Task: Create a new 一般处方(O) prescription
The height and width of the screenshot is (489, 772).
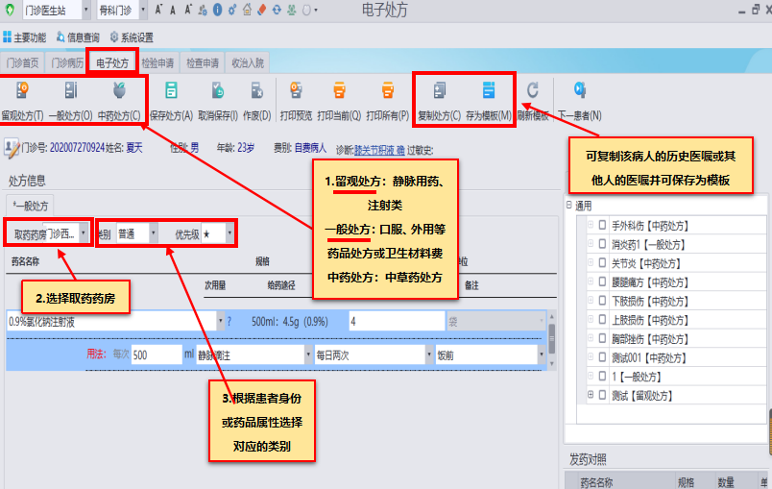Action: (70, 91)
